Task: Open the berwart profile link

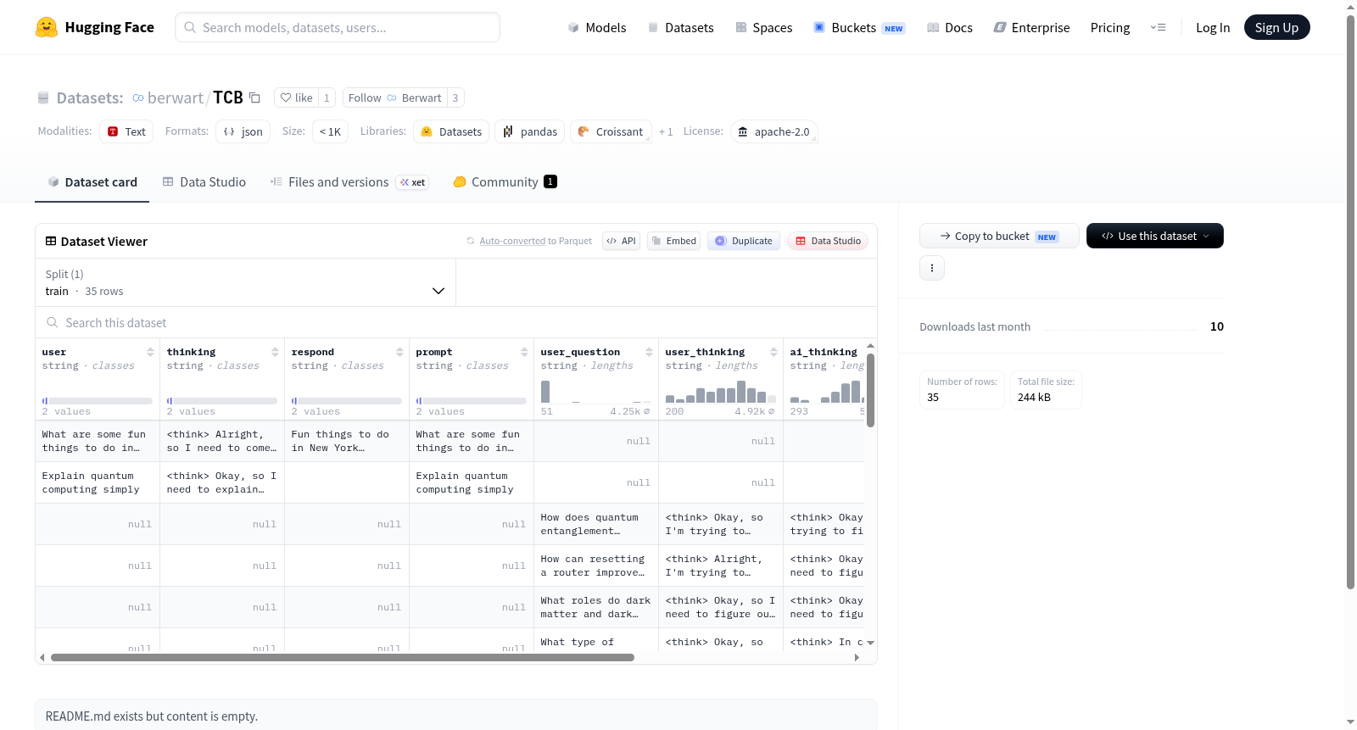Action: pyautogui.click(x=176, y=98)
